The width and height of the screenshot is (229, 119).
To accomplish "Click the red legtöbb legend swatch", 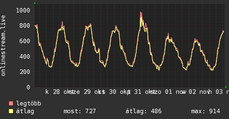I will tap(11, 103).
